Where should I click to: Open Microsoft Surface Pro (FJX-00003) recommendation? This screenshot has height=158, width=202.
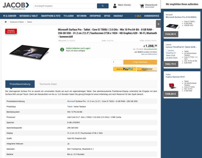tap(181, 17)
